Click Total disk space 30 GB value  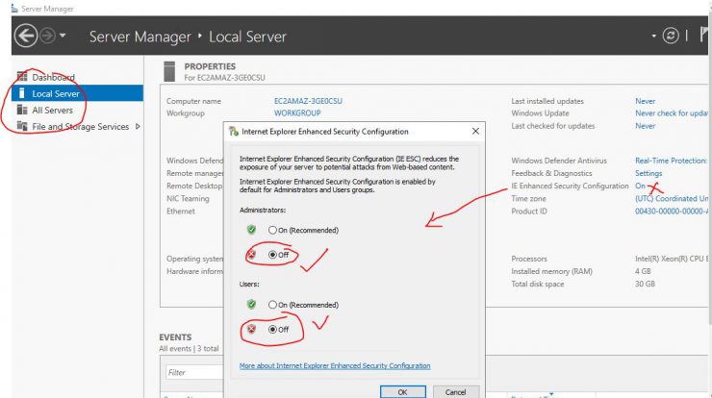pos(645,284)
